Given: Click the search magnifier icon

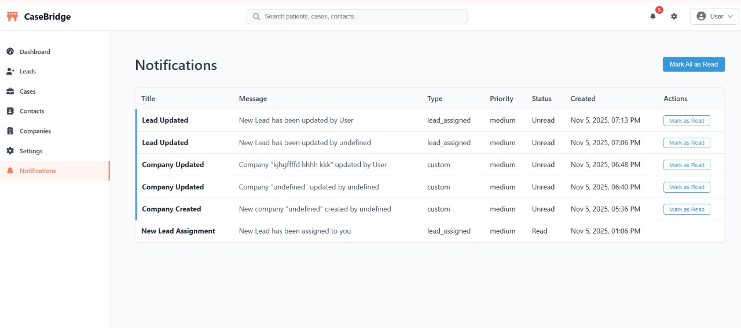Looking at the screenshot, I should tap(256, 17).
